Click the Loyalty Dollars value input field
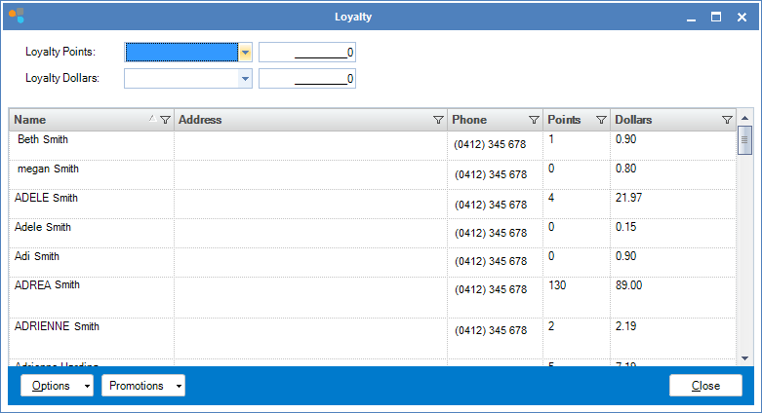 (x=306, y=79)
